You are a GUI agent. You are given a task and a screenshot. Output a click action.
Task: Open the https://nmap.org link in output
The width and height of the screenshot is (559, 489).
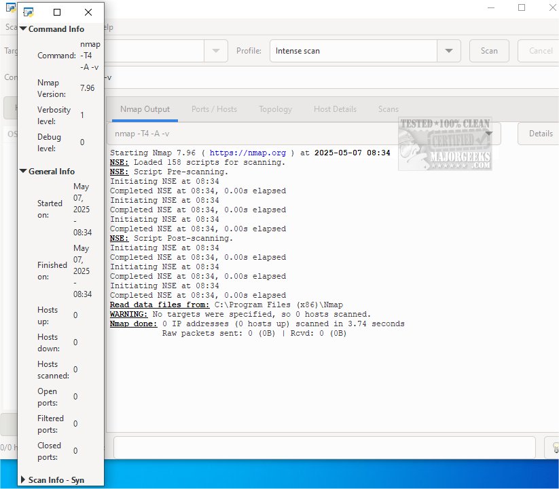pos(248,153)
